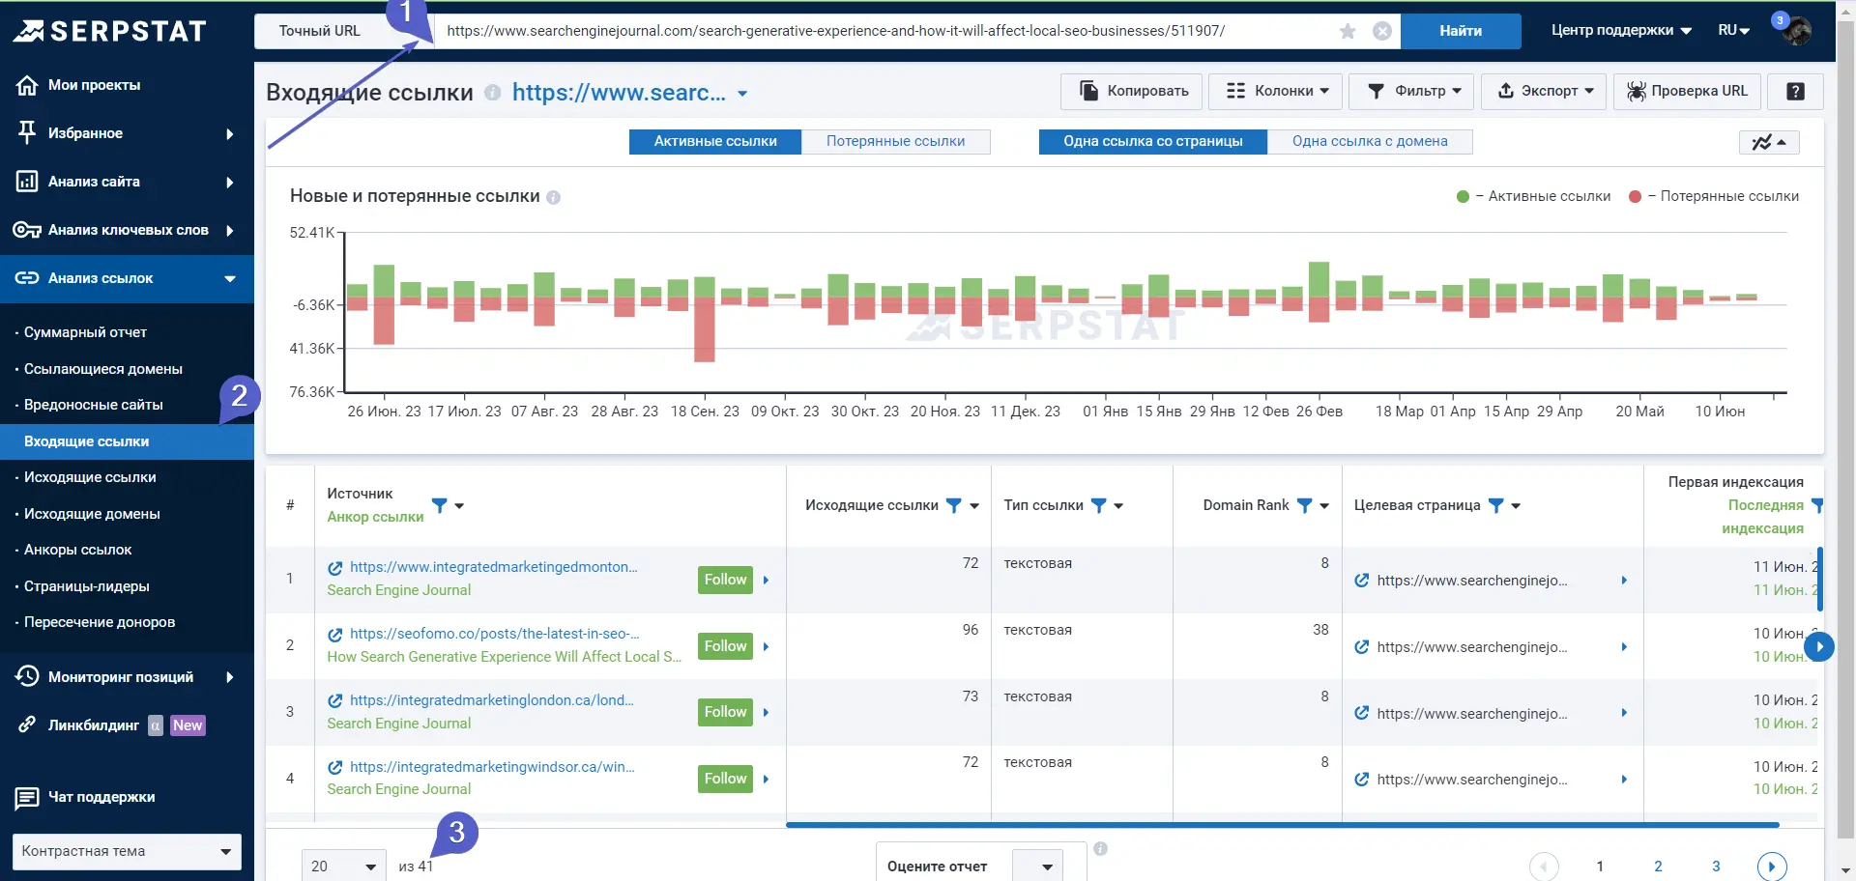Viewport: 1856px width, 881px height.
Task: Open the Колонки dropdown
Action: pos(1276,91)
